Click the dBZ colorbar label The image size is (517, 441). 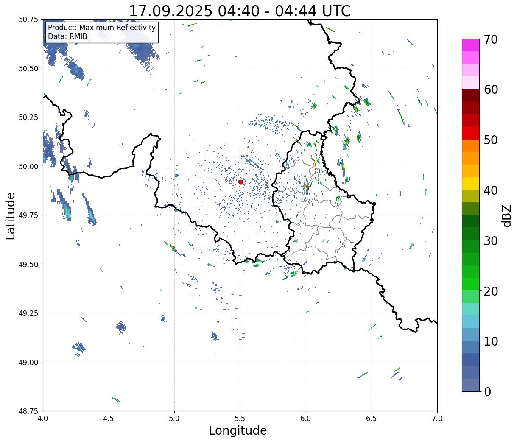coord(506,215)
